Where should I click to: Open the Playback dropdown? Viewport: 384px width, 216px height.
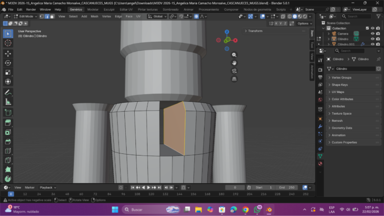[x=48, y=188]
